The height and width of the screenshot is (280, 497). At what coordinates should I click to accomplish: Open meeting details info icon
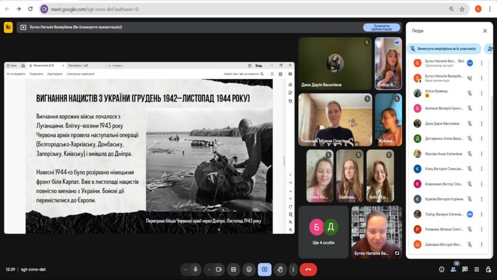[x=442, y=269]
